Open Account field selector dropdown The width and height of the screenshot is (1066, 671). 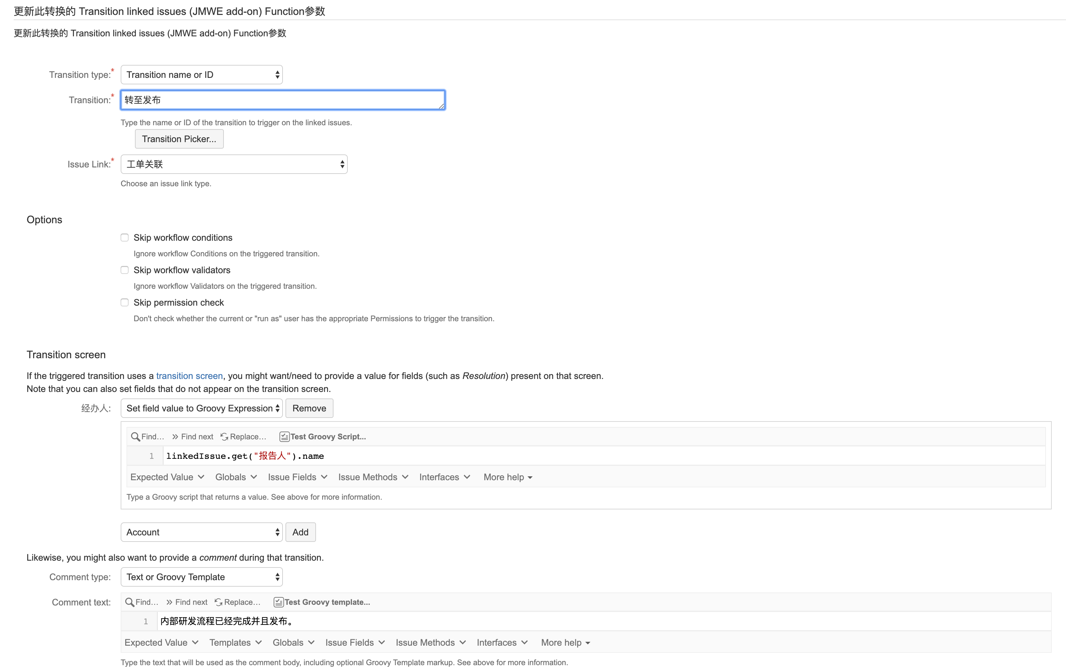click(x=201, y=532)
